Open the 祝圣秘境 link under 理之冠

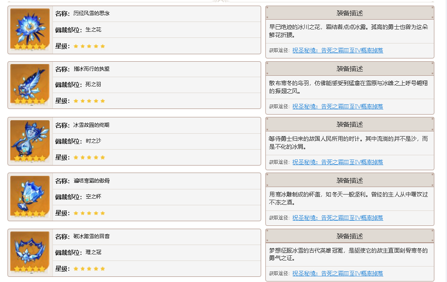337,274
